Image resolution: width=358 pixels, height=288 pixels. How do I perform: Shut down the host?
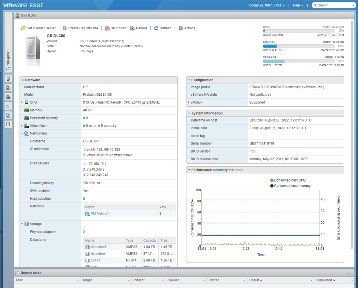point(116,28)
